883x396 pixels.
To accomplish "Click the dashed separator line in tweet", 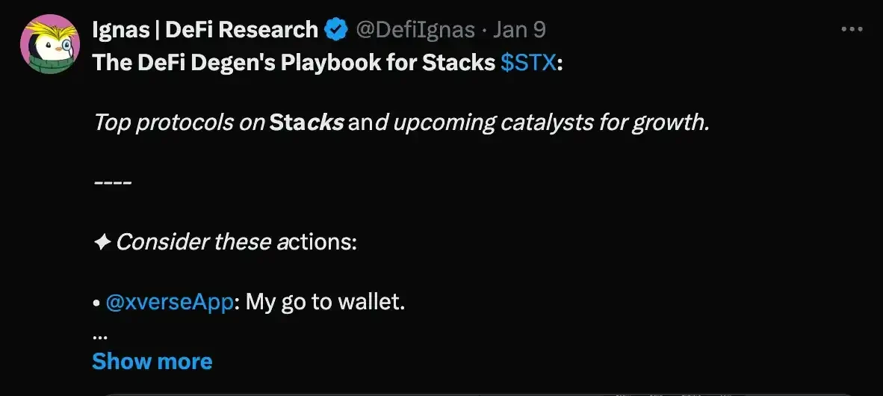I will point(113,182).
